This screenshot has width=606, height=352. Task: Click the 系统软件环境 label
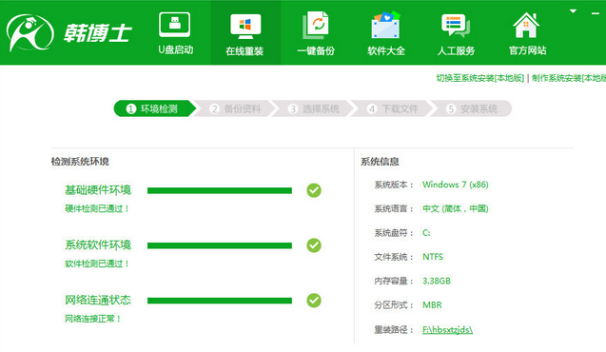(98, 244)
